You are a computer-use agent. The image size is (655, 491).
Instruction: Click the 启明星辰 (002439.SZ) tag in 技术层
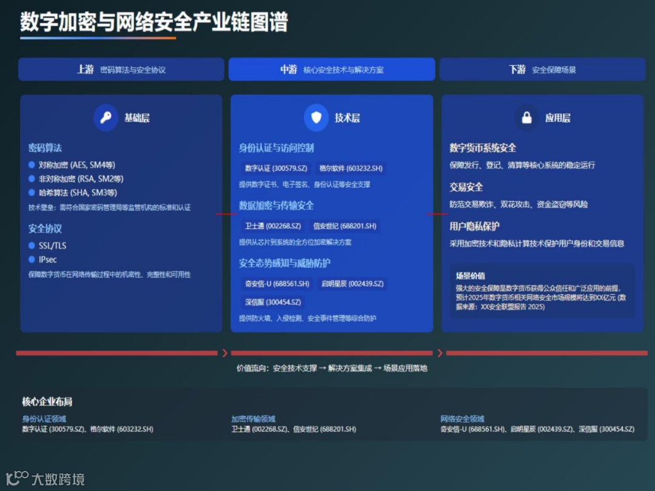click(352, 284)
